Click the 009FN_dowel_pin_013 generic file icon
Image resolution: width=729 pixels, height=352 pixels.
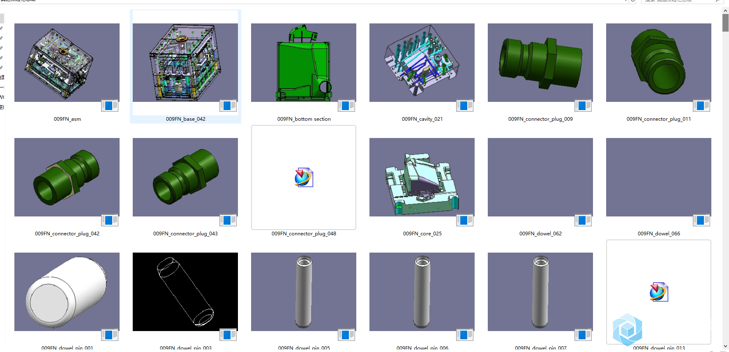659,292
